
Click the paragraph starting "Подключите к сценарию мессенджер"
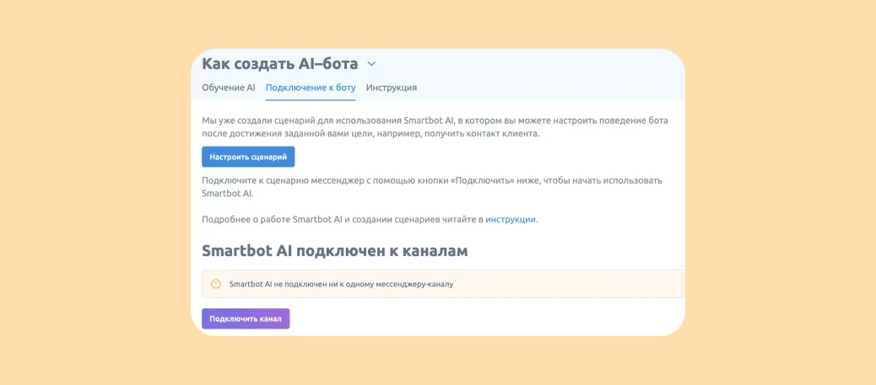pos(432,188)
